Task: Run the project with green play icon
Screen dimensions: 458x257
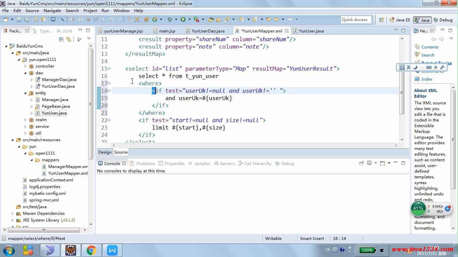Action: click(x=183, y=19)
